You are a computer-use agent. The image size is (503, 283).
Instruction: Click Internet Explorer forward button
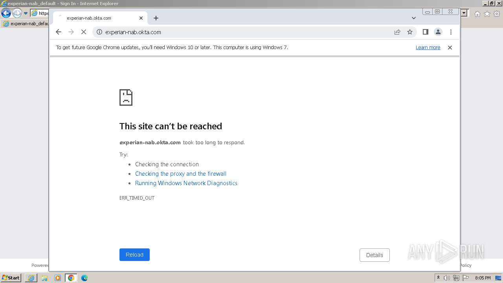17,13
